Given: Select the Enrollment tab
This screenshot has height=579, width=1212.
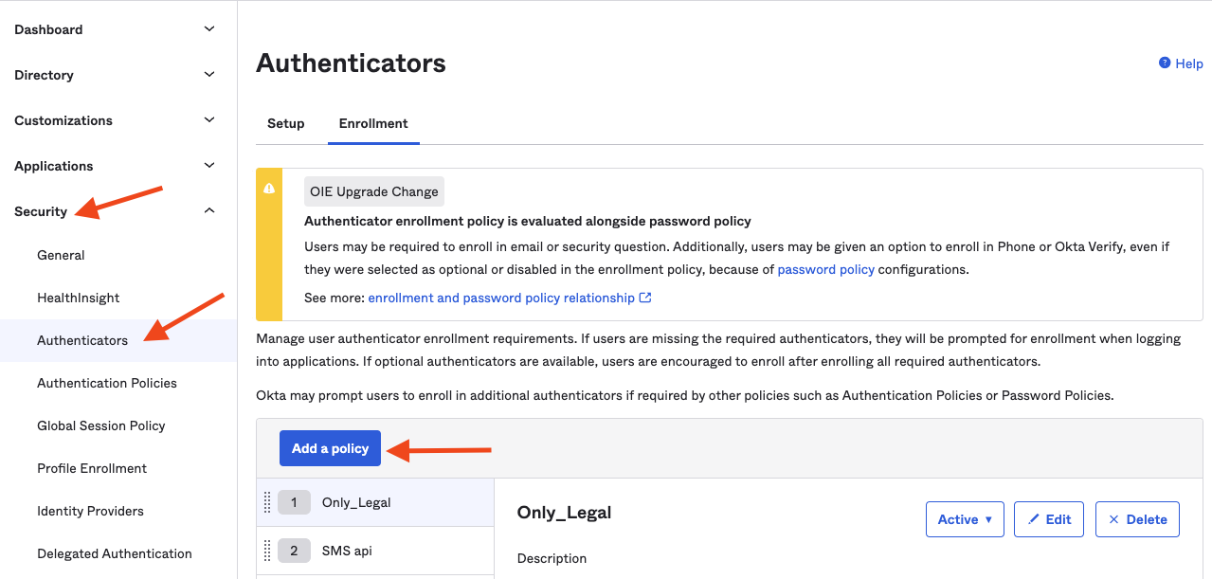Looking at the screenshot, I should 372,123.
